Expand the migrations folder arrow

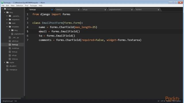pyautogui.click(x=7, y=19)
